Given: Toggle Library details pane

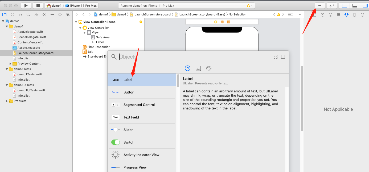Looking at the screenshot, I should 283,57.
